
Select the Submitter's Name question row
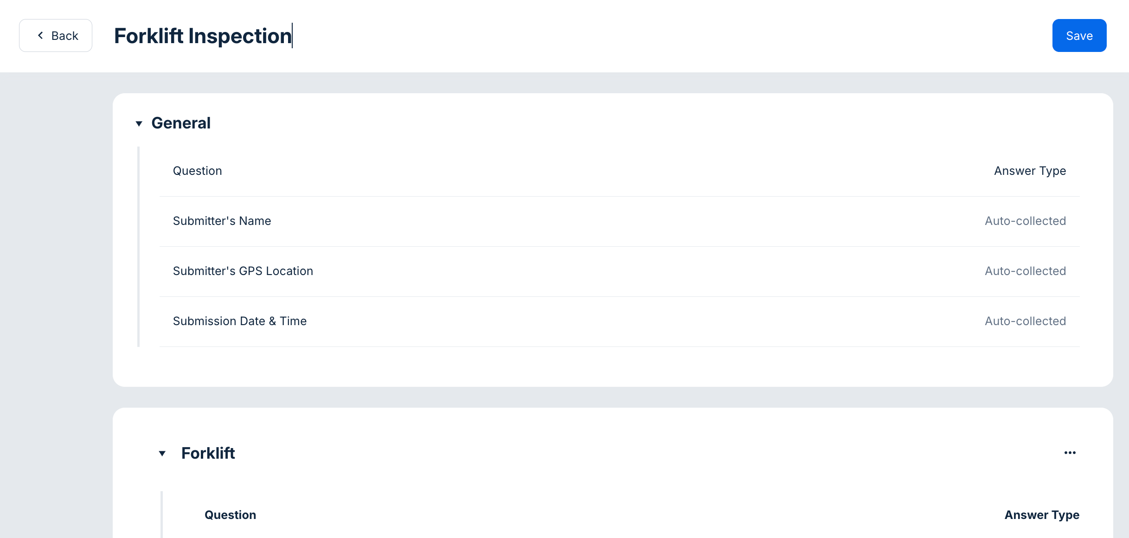point(222,221)
